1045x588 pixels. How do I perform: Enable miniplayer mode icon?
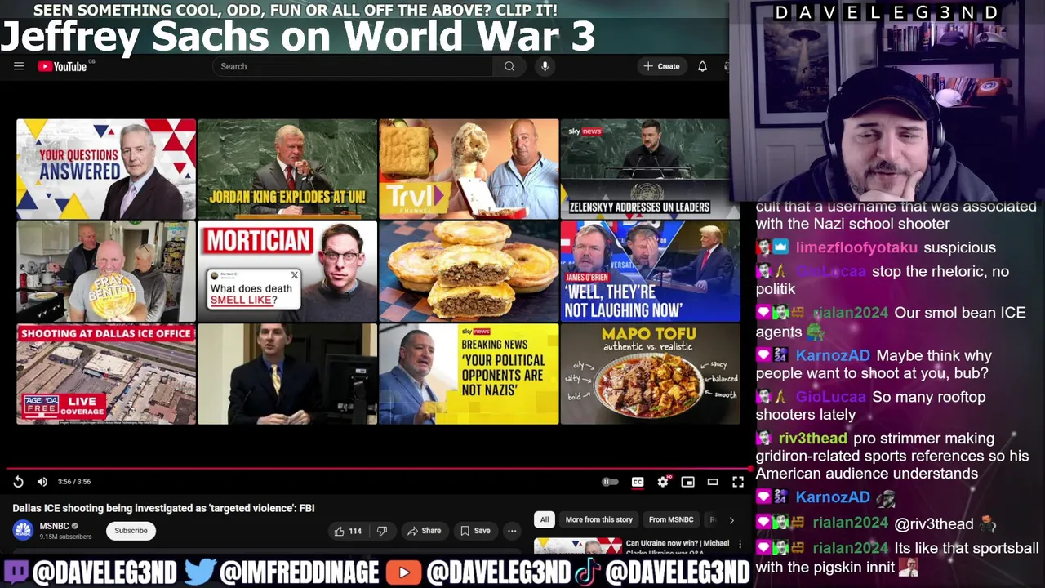tap(688, 482)
